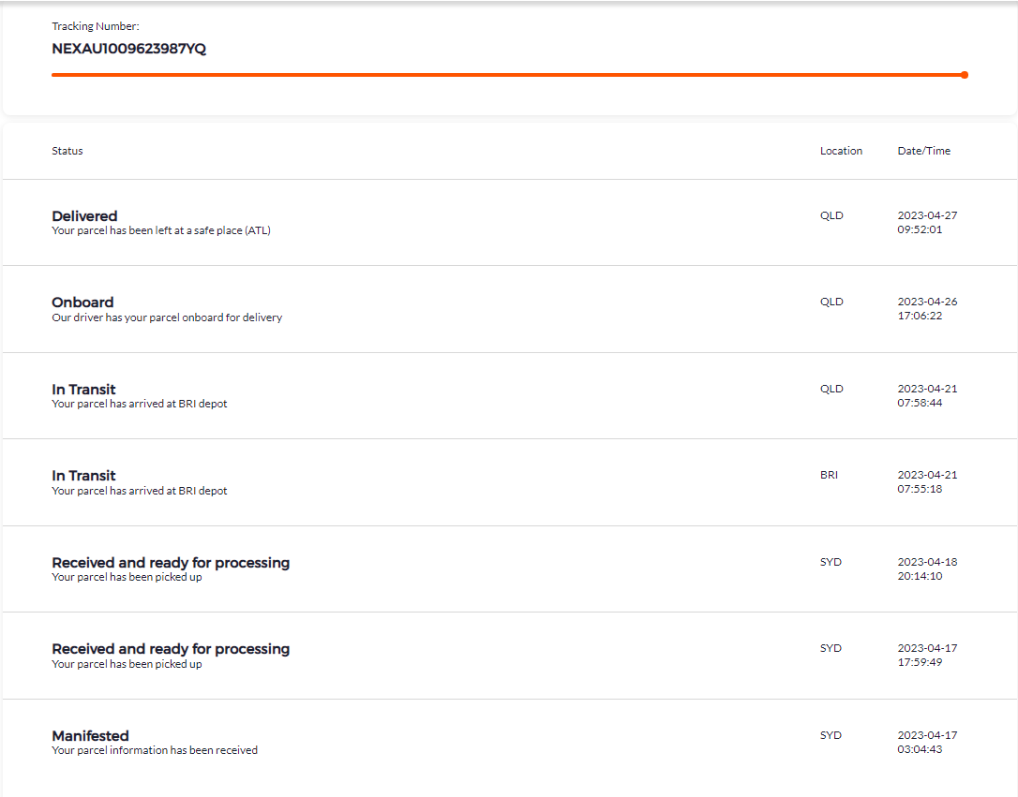
Task: Click the In Transit heading with BRI location
Action: (x=83, y=476)
